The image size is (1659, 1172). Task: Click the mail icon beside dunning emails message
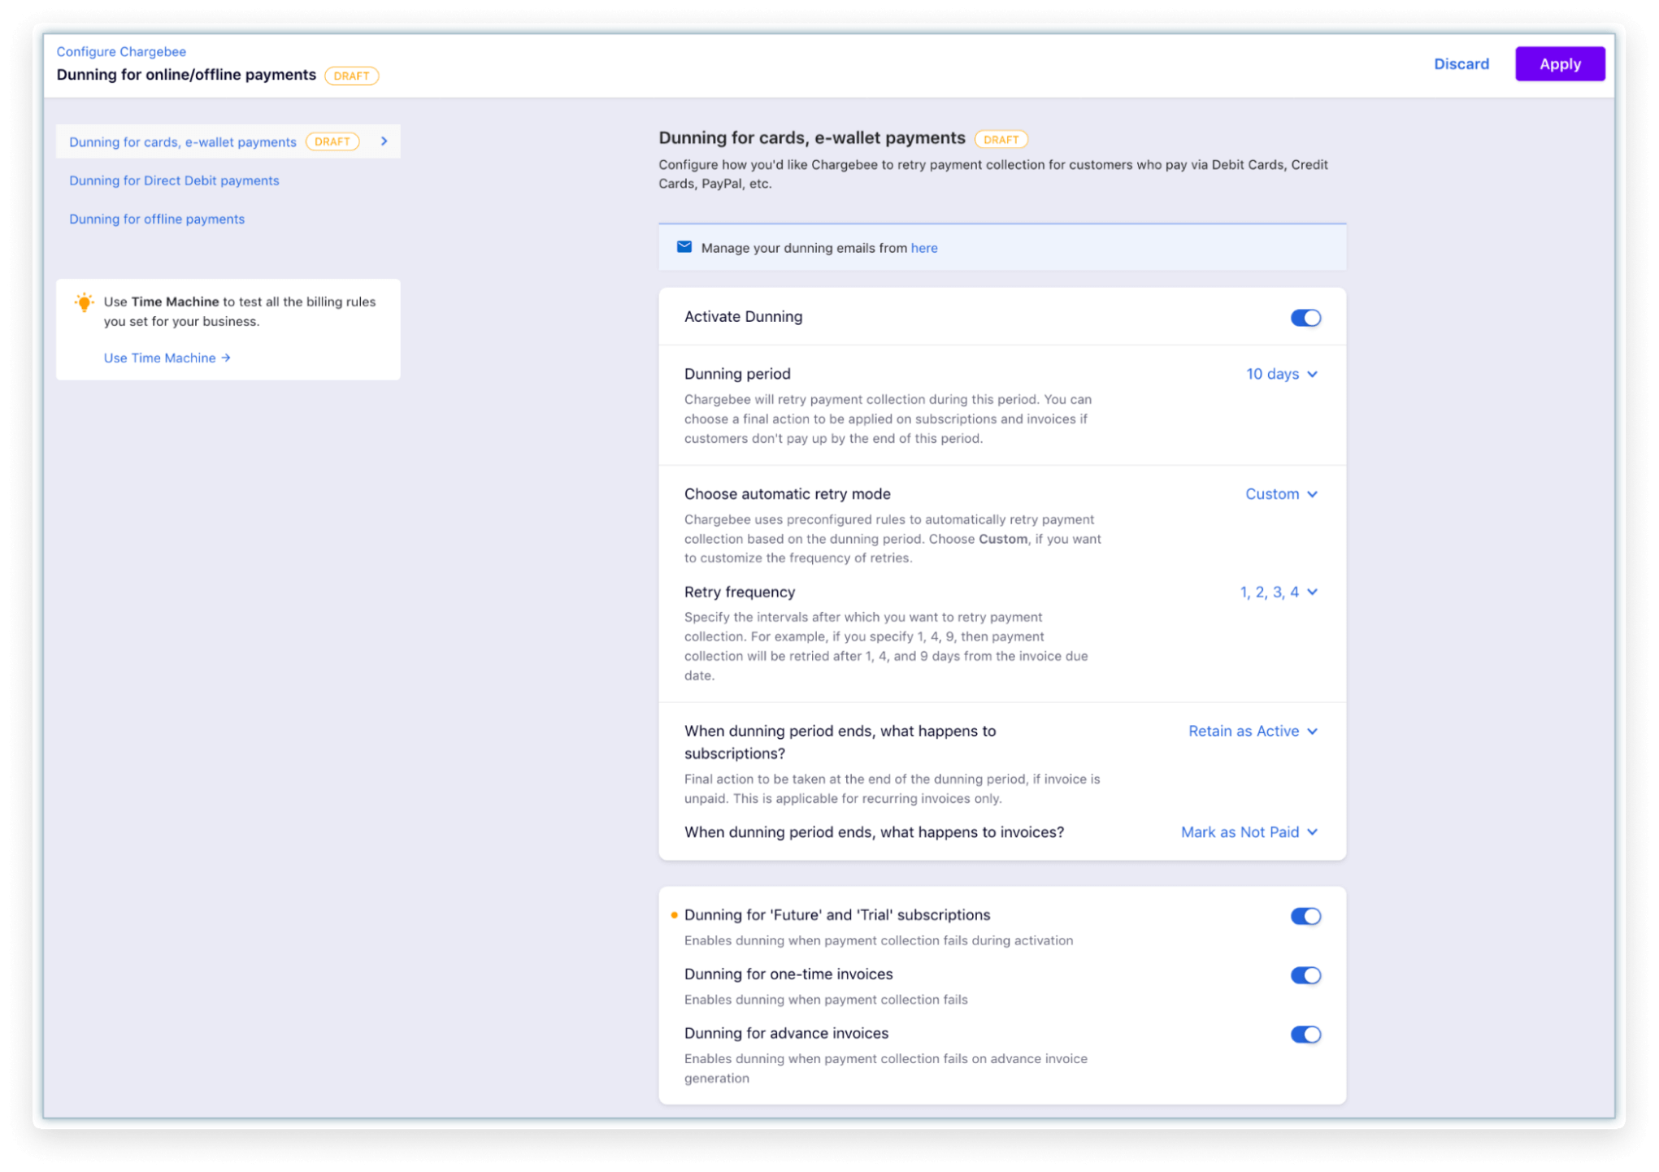(684, 246)
